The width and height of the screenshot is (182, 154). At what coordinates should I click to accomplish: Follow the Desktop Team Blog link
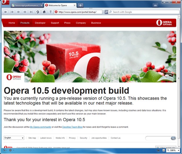pos(72,127)
